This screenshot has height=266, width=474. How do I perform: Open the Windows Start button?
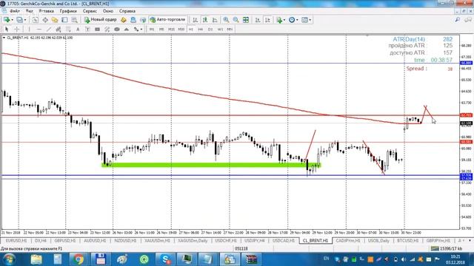pyautogui.click(x=9, y=259)
